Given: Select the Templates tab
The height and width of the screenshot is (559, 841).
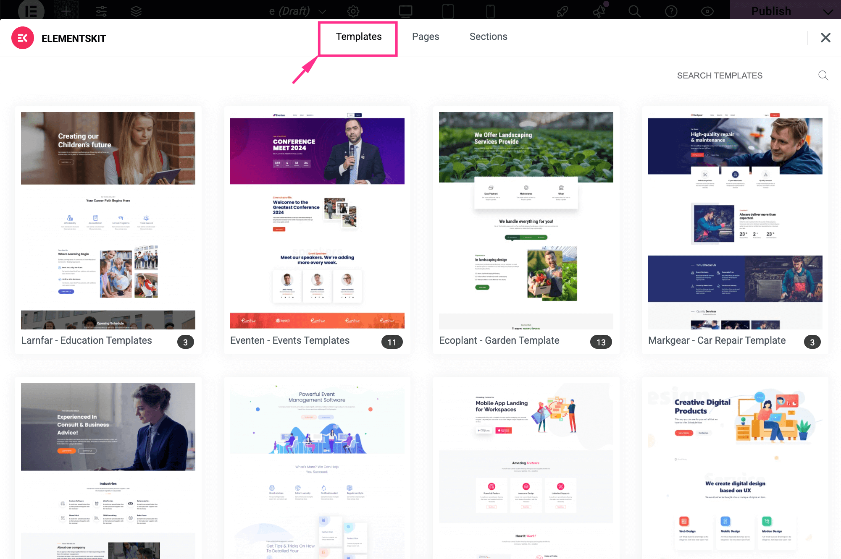Looking at the screenshot, I should click(358, 37).
